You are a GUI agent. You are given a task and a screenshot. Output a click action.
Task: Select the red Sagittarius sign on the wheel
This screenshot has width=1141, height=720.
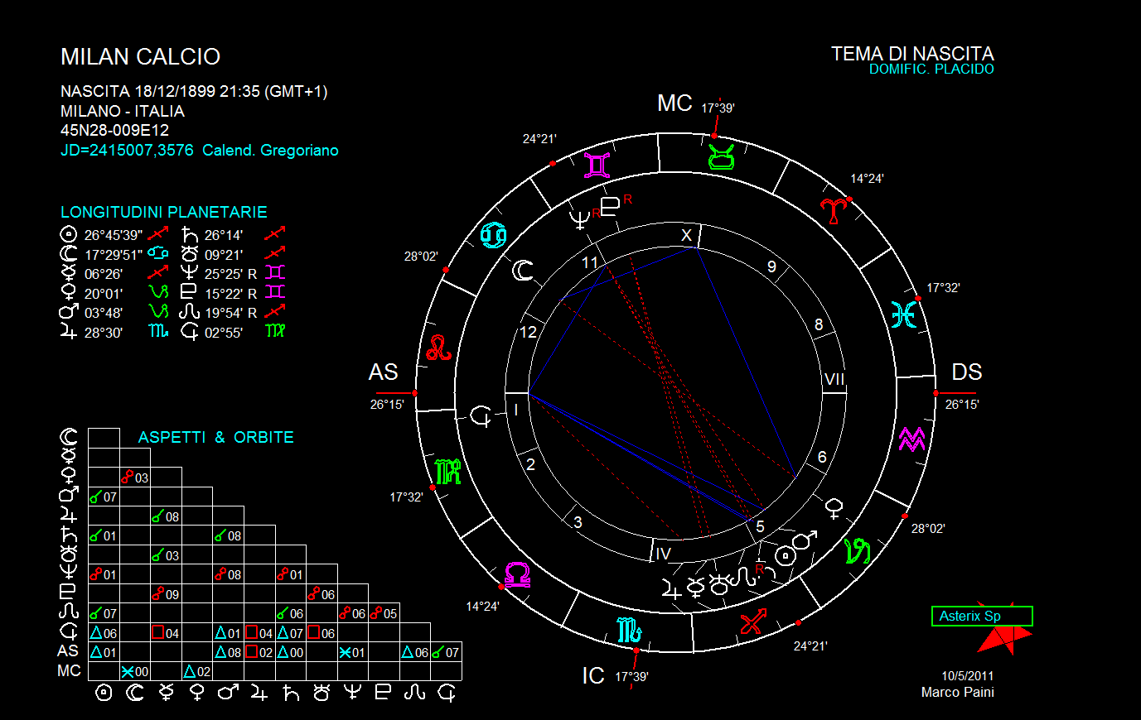tap(752, 622)
